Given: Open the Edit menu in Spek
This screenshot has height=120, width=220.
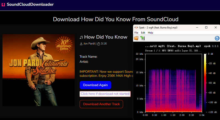Looking at the screenshot, I should point(143,33).
